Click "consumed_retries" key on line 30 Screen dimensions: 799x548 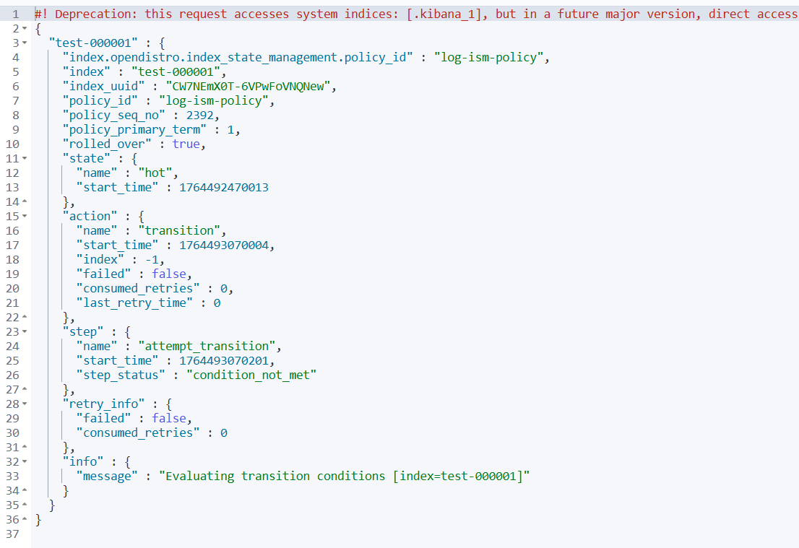[x=138, y=433]
